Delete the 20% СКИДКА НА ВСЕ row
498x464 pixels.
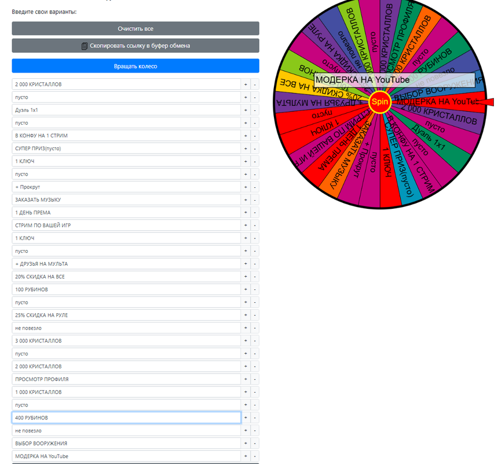[x=255, y=277]
